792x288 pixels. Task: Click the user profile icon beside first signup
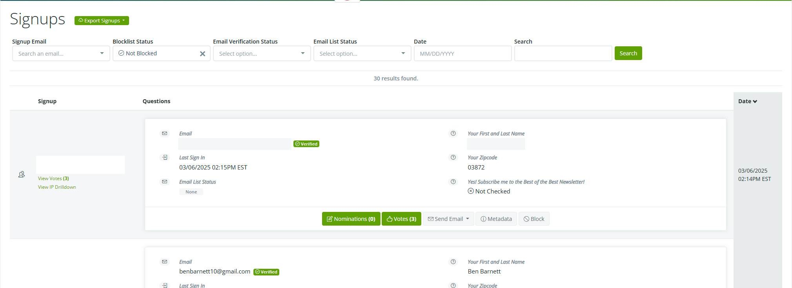tap(22, 174)
